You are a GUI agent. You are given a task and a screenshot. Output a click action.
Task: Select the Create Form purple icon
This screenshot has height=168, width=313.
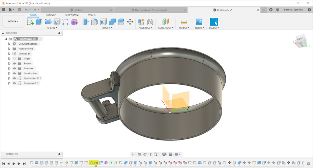click(74, 22)
